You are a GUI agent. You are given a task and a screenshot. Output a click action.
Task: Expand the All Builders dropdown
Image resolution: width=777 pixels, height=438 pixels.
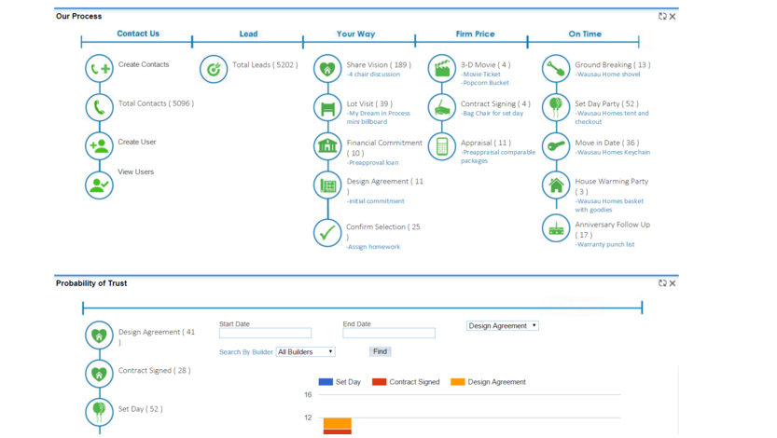tap(305, 352)
